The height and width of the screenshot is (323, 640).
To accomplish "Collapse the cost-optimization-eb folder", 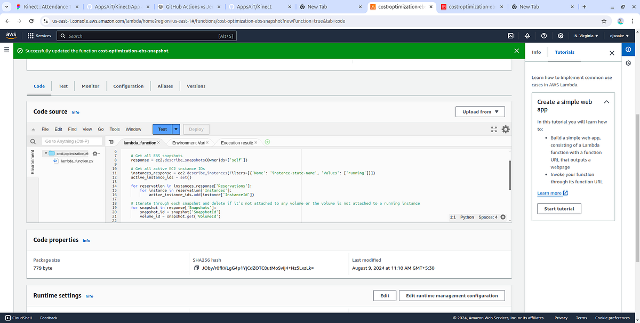I will coord(46,152).
